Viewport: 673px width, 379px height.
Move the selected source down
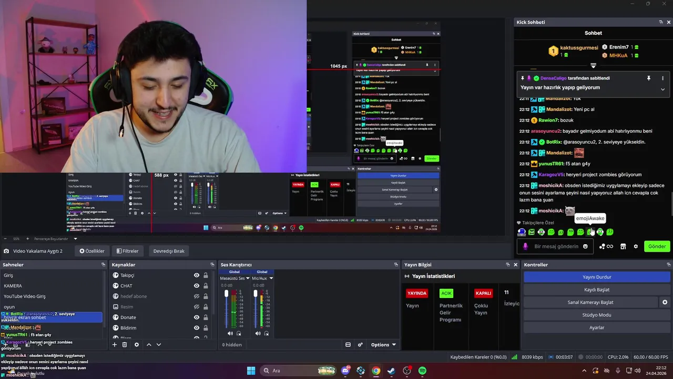tap(159, 345)
